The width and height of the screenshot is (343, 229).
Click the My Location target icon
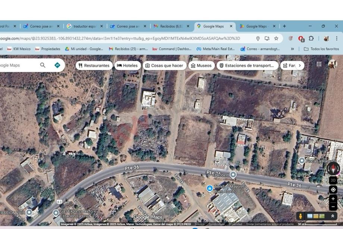point(333,189)
